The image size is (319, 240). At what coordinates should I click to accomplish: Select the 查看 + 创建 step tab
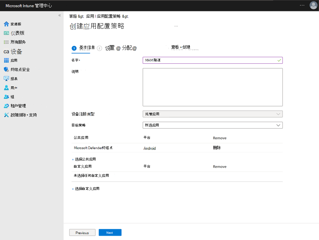coord(181,47)
